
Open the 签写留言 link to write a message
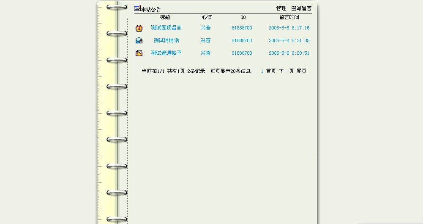301,8
